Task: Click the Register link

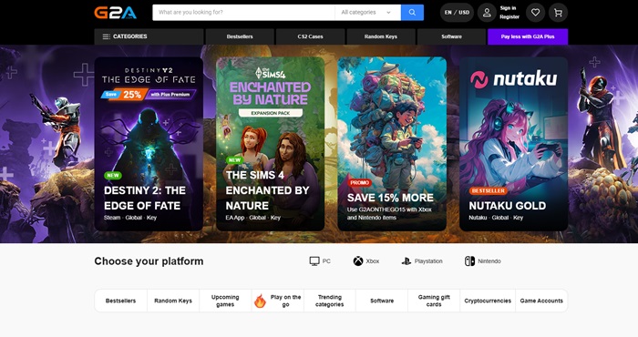Action: click(x=509, y=17)
